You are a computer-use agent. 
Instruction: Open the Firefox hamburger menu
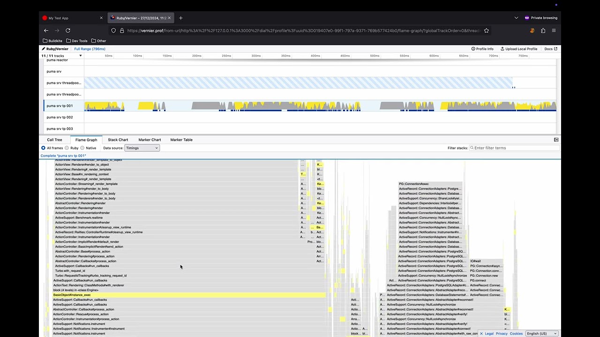554,30
